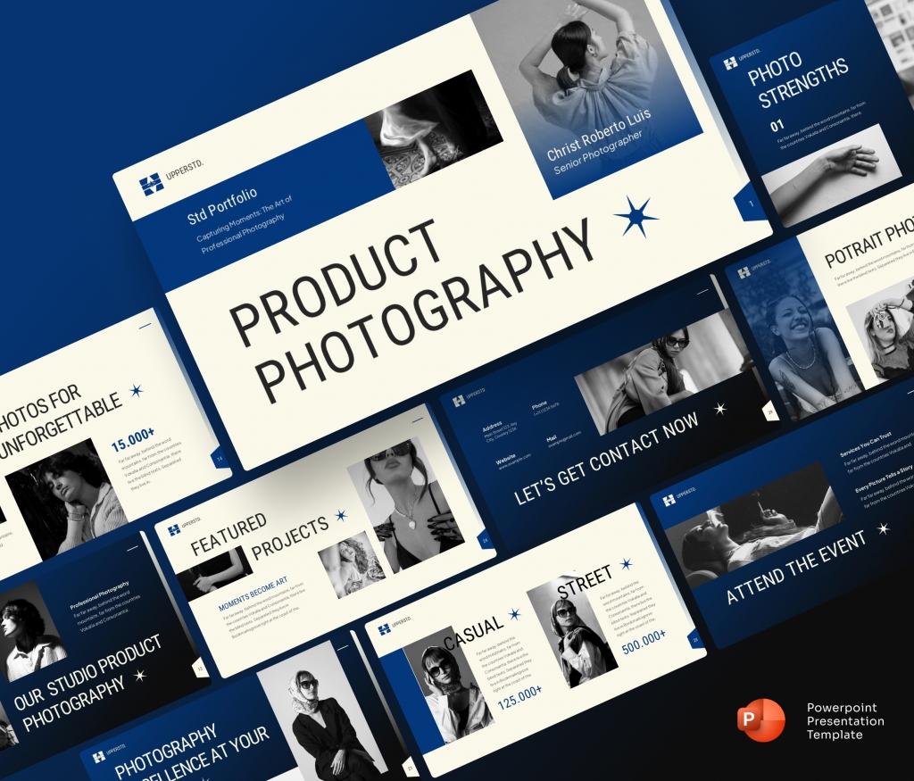Click the white star after LET'S GET CONTACT NOW
Viewport: 914px width, 781px height.
pyautogui.click(x=720, y=409)
